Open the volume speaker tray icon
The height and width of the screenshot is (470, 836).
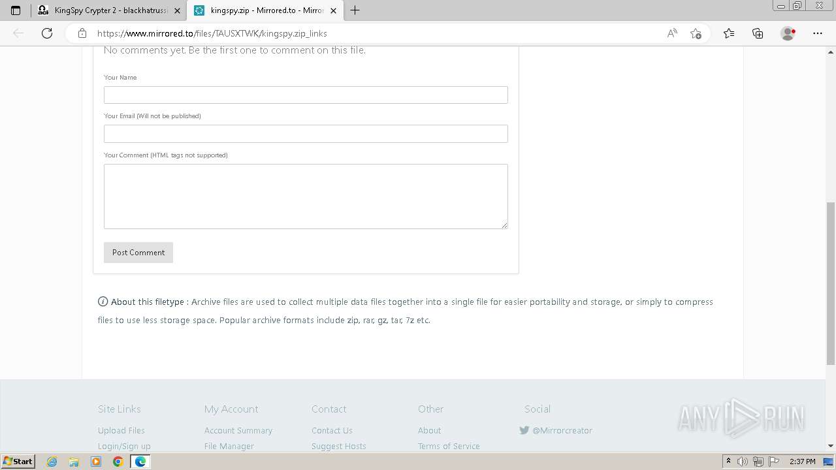[x=743, y=462]
